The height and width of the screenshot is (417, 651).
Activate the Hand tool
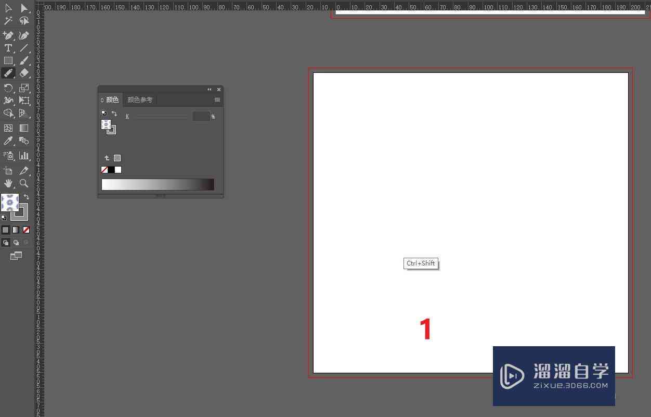pos(8,183)
